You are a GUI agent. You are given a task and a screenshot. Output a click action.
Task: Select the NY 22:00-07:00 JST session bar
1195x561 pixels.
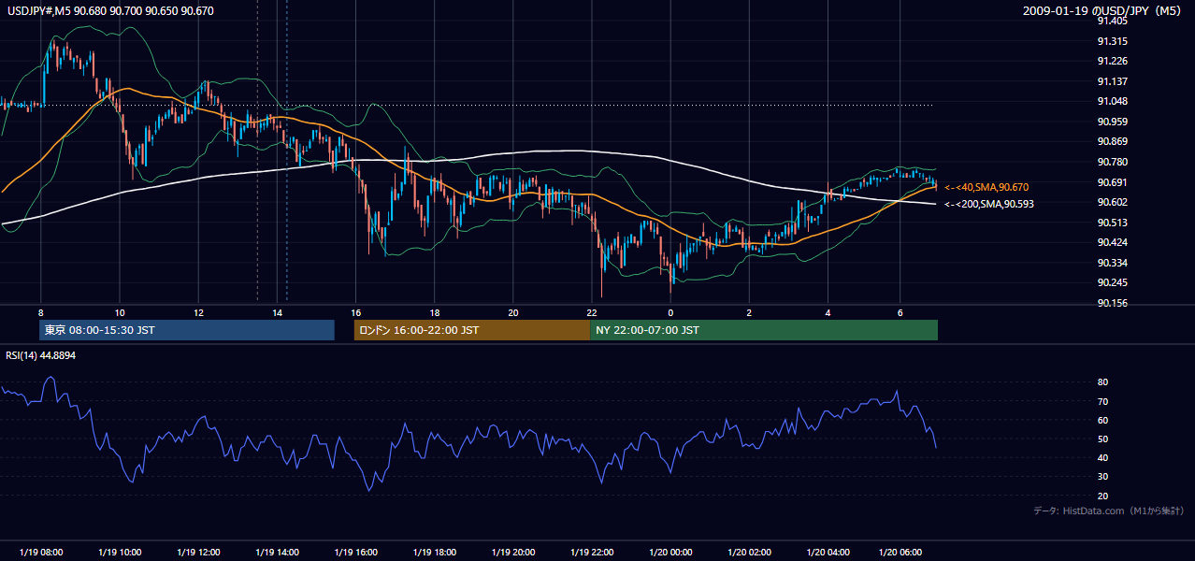764,330
